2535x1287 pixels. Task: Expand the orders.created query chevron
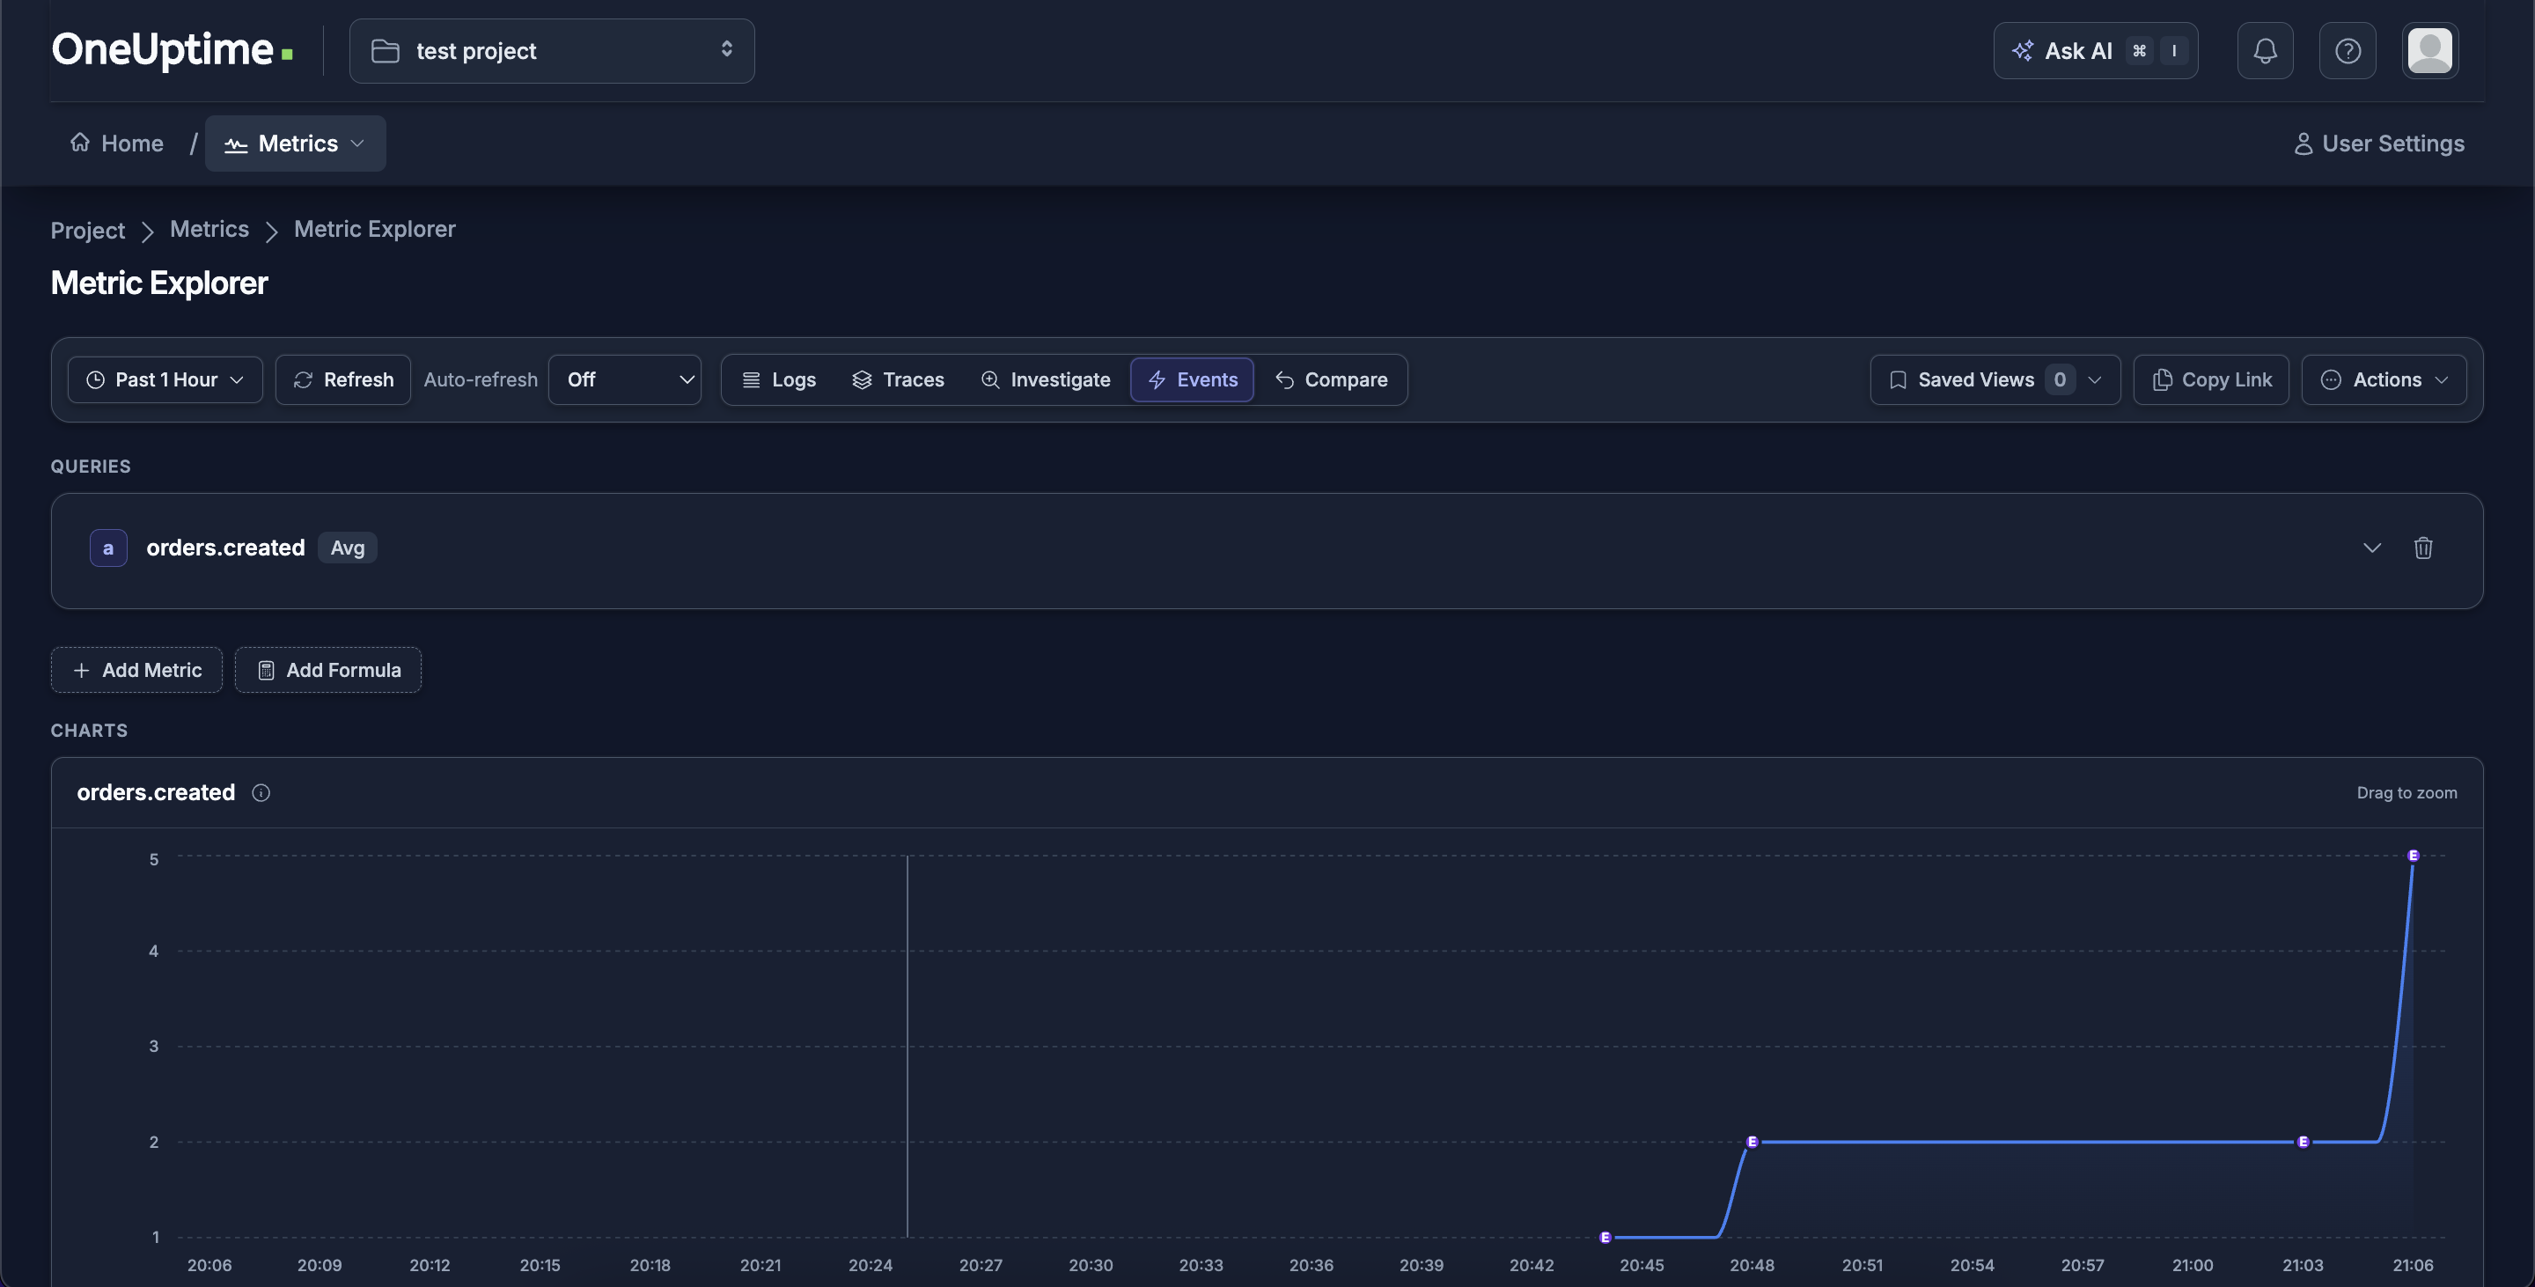pyautogui.click(x=2371, y=548)
